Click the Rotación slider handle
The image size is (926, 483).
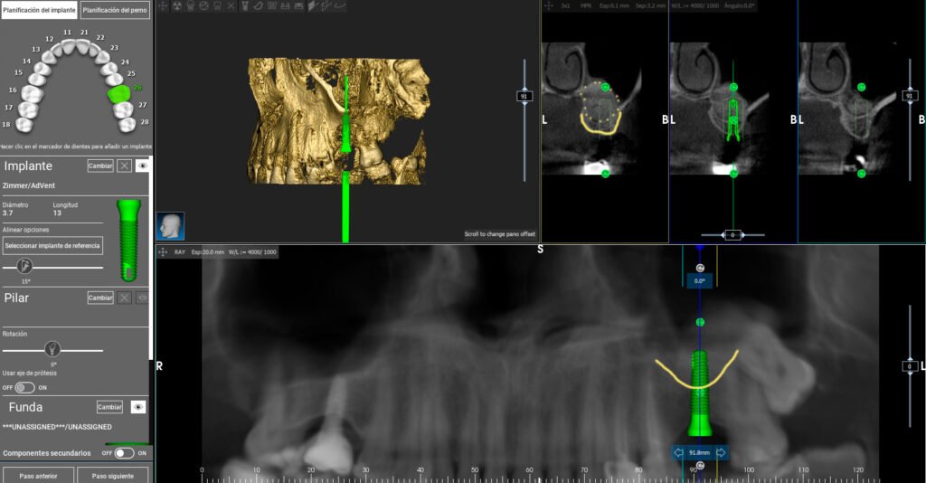coord(52,349)
